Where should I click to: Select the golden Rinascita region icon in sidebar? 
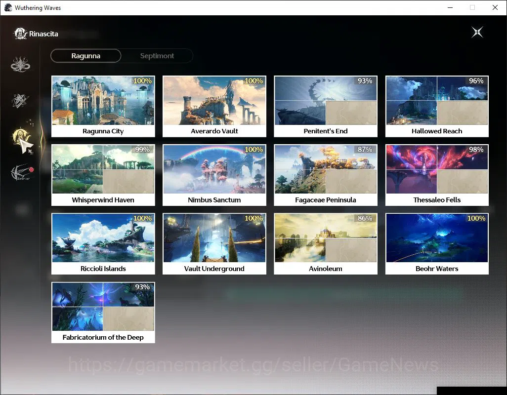[20, 137]
